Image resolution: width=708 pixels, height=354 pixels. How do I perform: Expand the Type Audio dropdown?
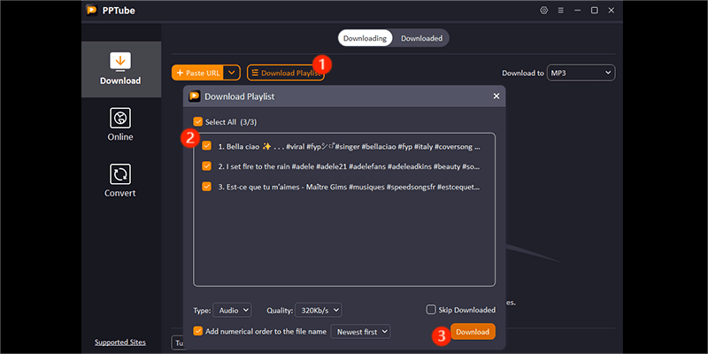click(x=234, y=310)
